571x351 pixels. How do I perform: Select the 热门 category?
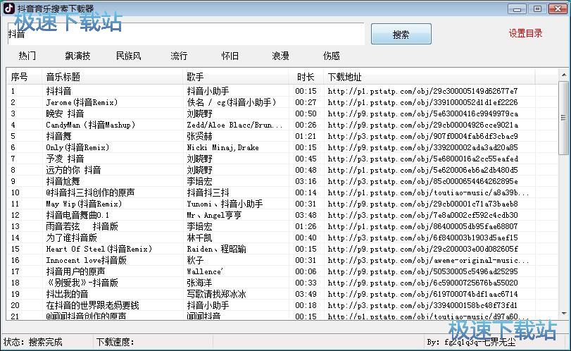(x=27, y=56)
